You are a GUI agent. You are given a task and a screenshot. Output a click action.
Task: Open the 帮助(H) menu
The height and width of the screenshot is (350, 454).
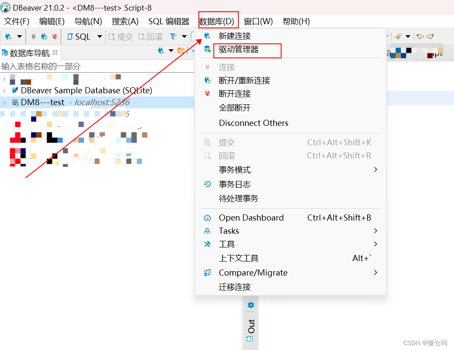[x=296, y=22]
